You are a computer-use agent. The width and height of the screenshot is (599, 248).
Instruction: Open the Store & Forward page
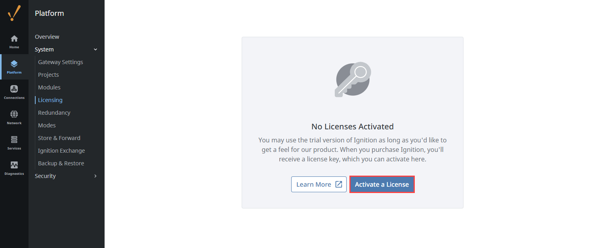pyautogui.click(x=59, y=138)
